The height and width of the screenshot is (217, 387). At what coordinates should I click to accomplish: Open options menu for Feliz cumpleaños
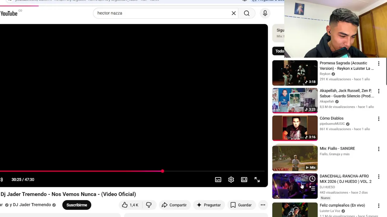[379, 206]
